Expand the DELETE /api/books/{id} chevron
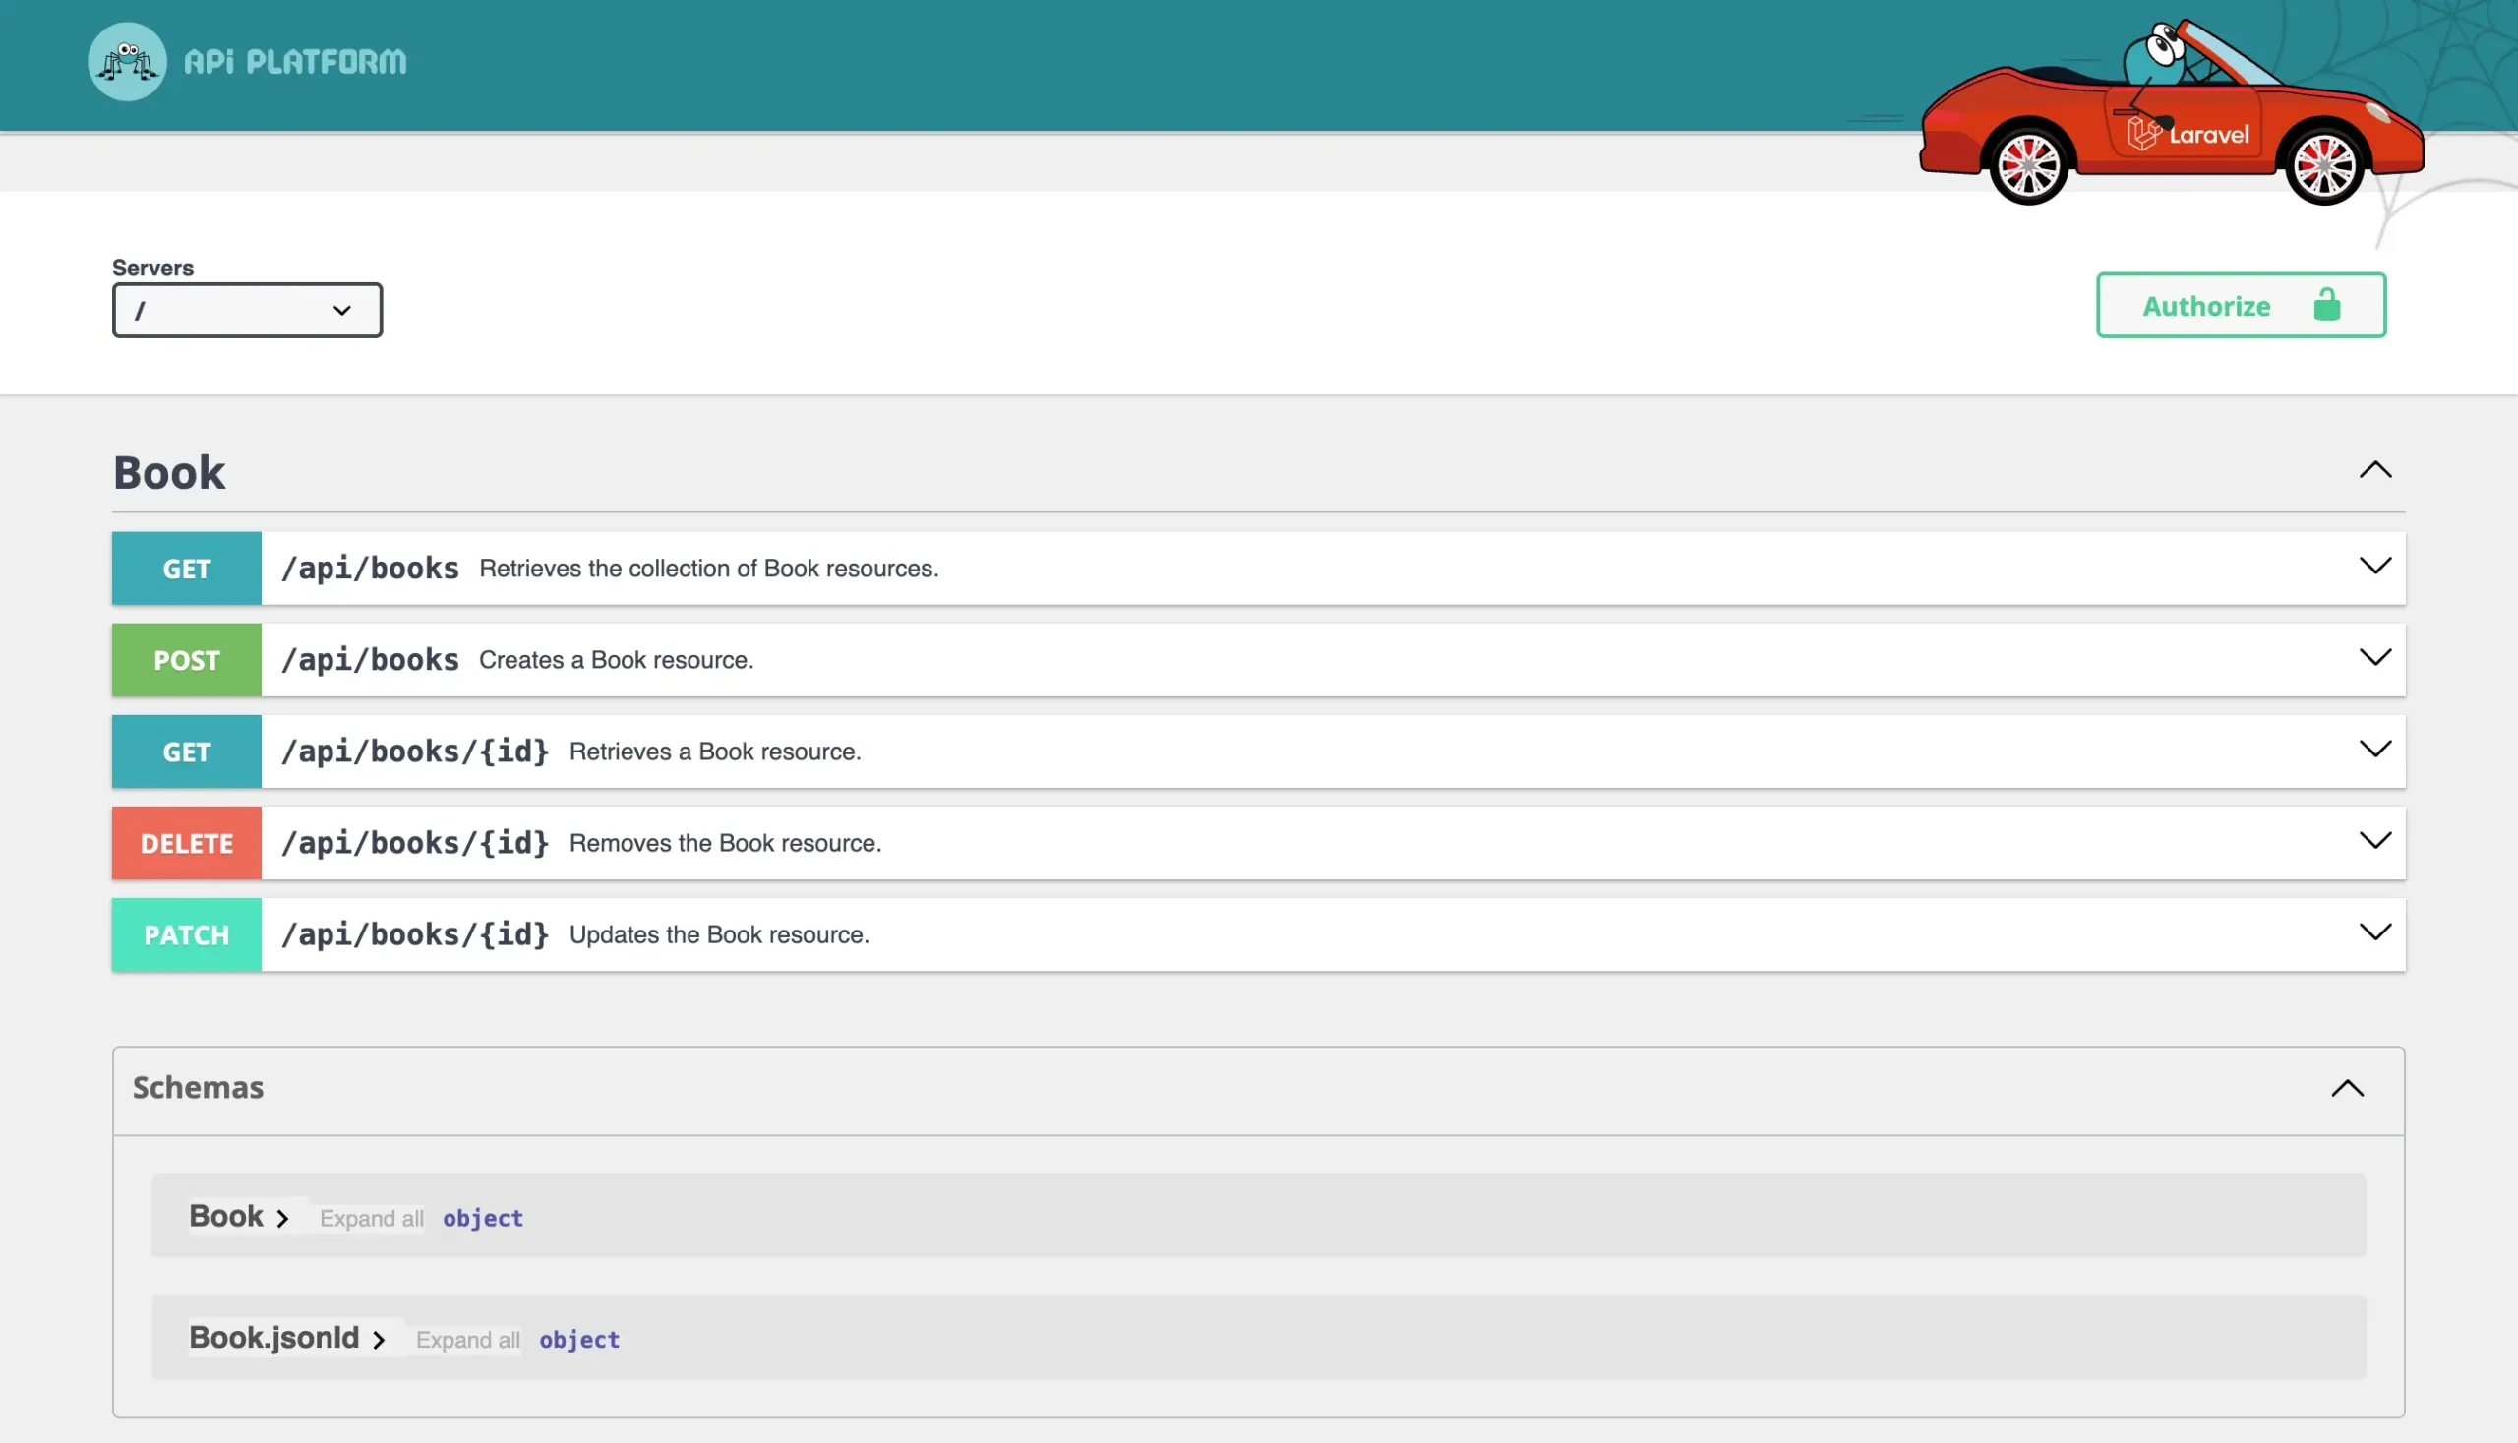Screen dimensions: 2518x1443 (x=2375, y=841)
